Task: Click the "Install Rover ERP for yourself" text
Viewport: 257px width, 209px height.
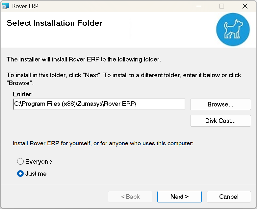Action: (x=52, y=143)
